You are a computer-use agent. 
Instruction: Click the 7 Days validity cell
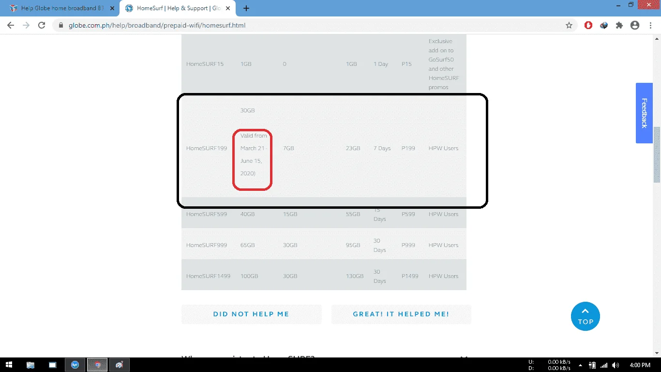[382, 148]
